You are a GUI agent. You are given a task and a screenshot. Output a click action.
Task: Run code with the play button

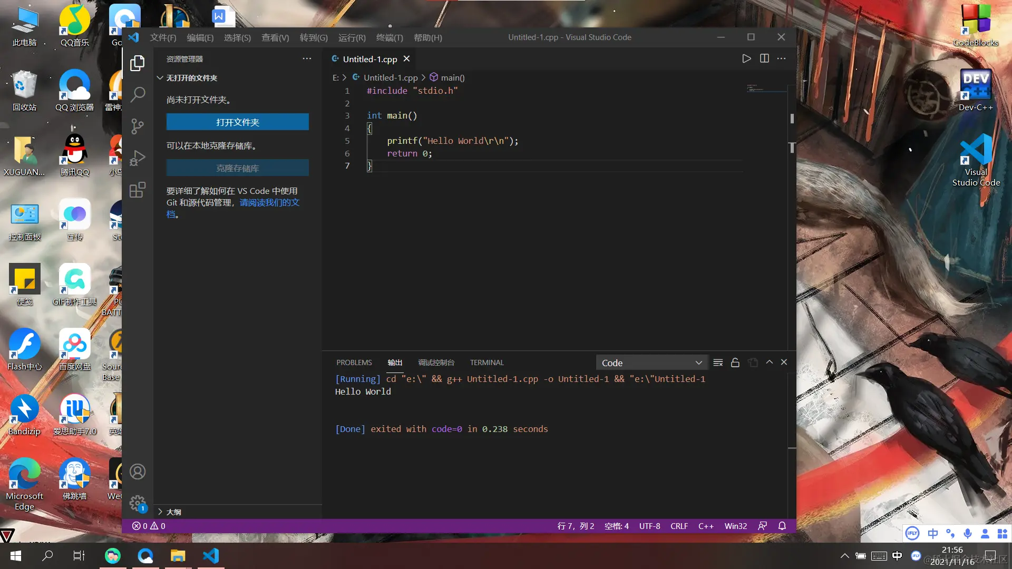[746, 58]
